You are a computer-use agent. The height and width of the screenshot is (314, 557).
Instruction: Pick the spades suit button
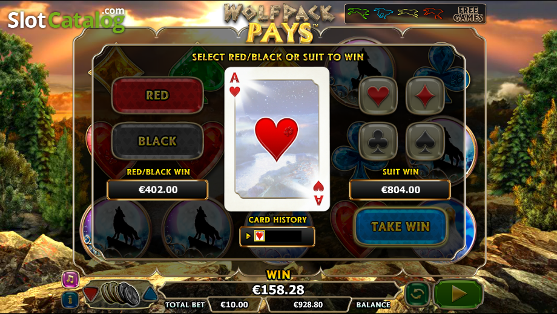[x=425, y=141]
